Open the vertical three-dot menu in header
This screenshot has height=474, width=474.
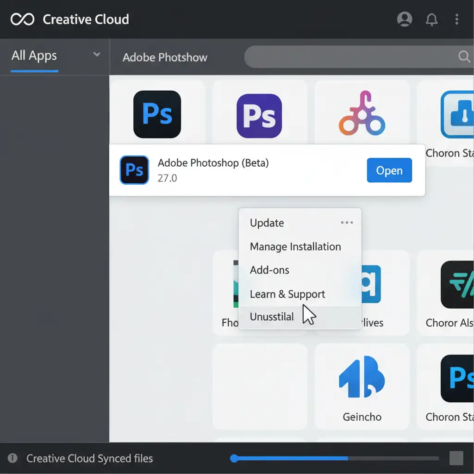tap(457, 19)
